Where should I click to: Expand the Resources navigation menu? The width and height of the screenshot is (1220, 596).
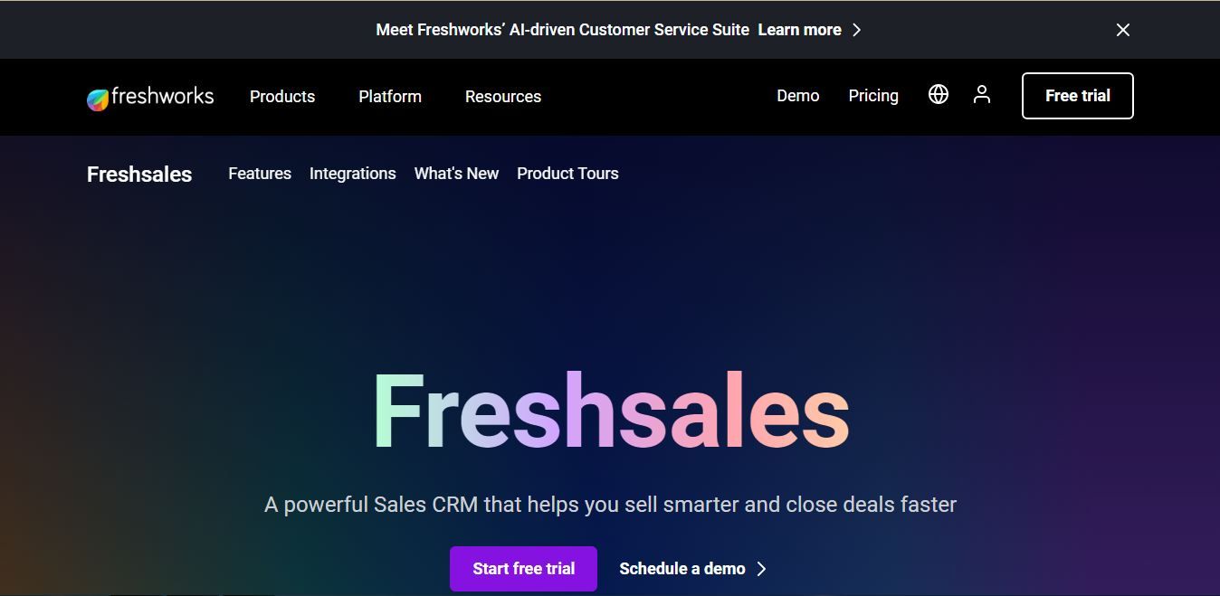pos(502,96)
